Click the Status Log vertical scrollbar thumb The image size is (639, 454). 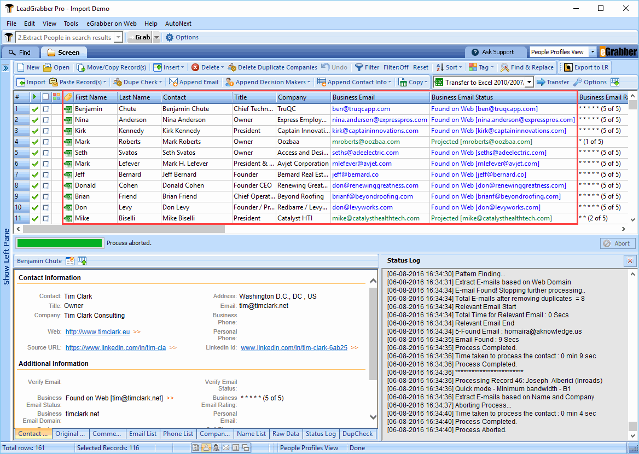pyautogui.click(x=632, y=426)
